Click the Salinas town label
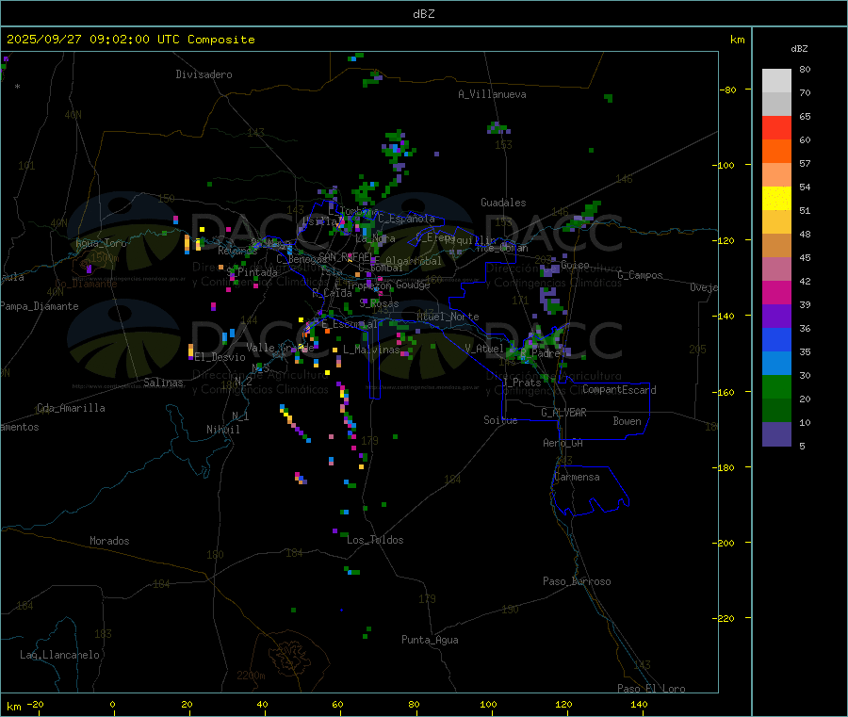 [x=166, y=383]
